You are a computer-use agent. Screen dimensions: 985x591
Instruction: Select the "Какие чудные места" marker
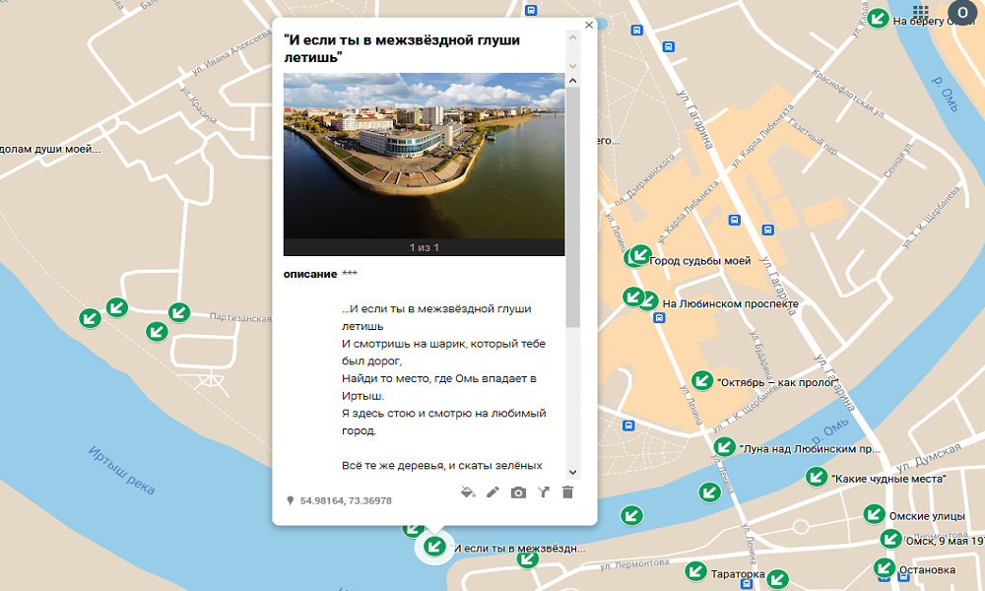(817, 477)
